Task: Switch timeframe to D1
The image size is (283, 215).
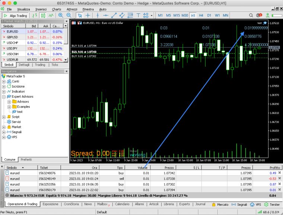Action: pyautogui.click(x=209, y=16)
